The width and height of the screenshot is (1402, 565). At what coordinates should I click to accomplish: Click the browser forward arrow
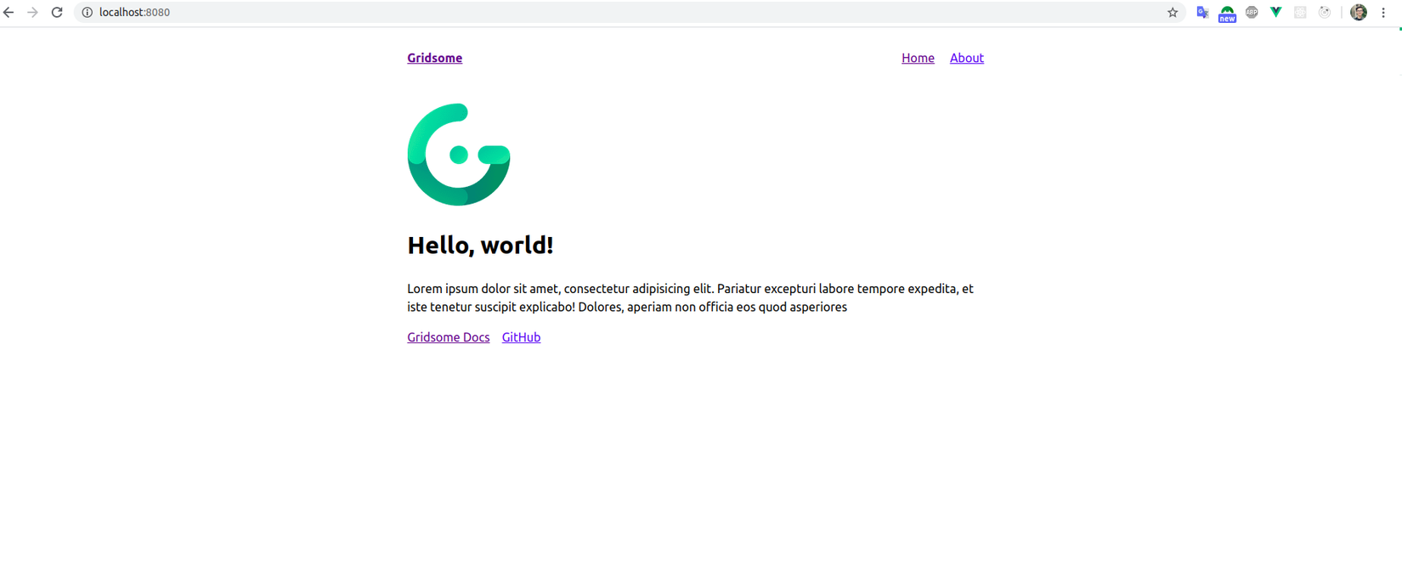tap(32, 12)
